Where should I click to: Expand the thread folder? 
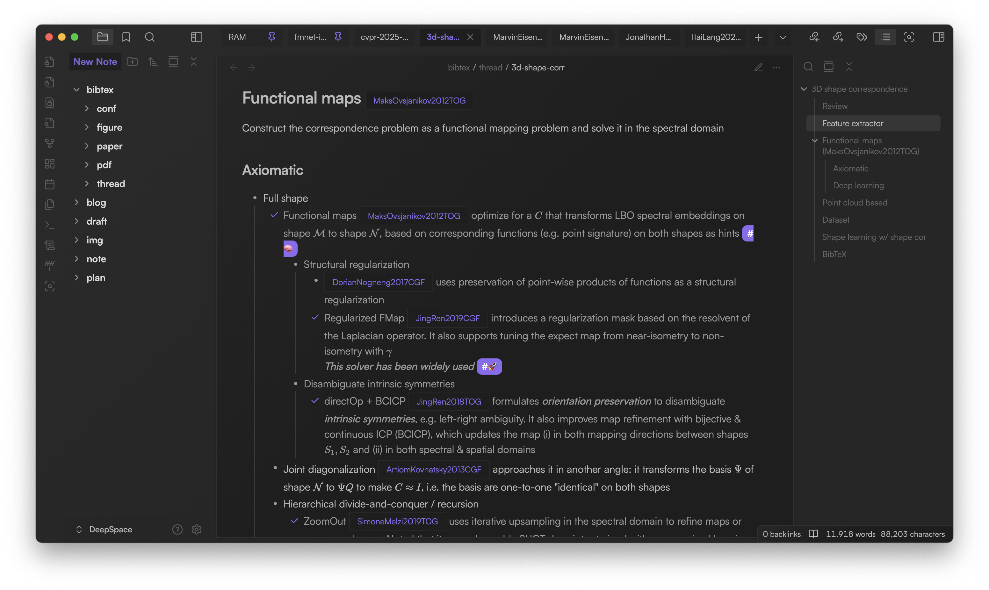coord(87,184)
